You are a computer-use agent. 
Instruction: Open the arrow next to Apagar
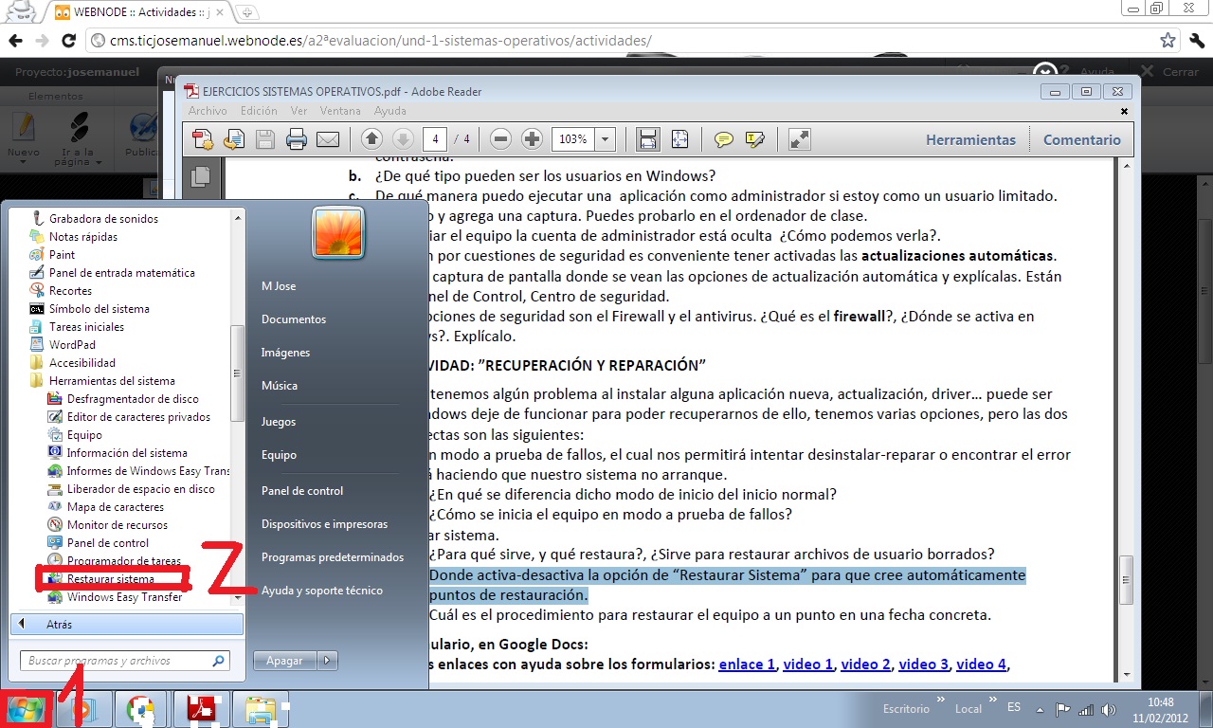click(327, 661)
